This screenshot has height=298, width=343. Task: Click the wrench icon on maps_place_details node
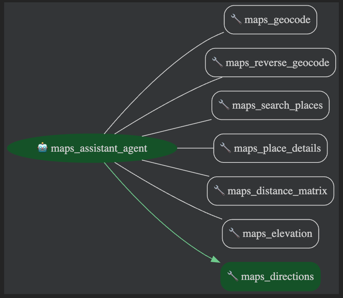pyautogui.click(x=225, y=148)
